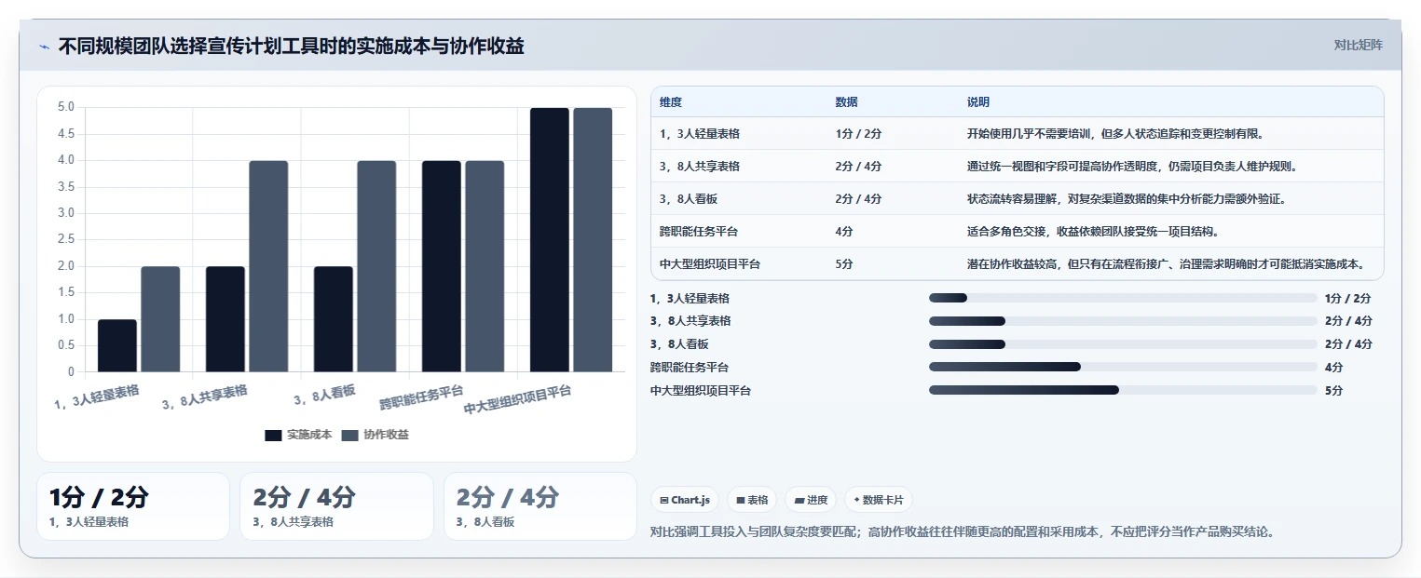Select the 1,3人轻量表格 table row name
This screenshot has height=578, width=1421.
coord(700,134)
